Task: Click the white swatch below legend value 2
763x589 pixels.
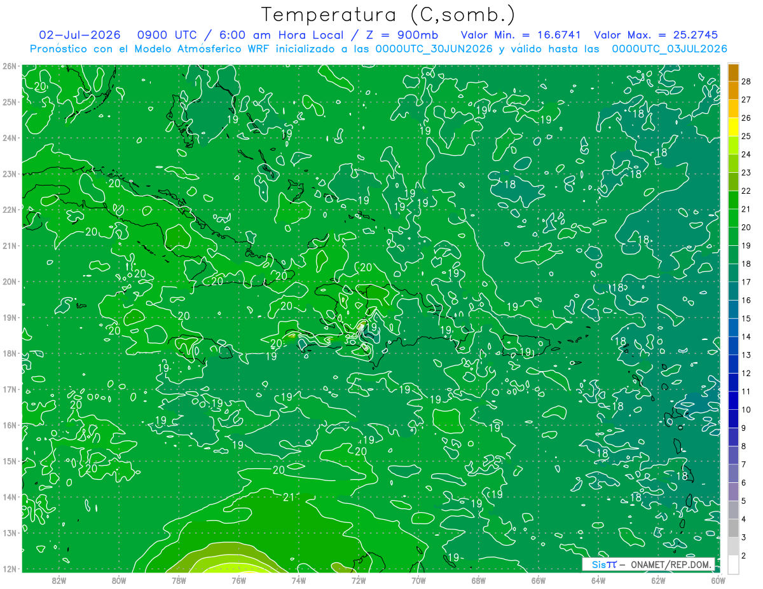Action: point(733,564)
